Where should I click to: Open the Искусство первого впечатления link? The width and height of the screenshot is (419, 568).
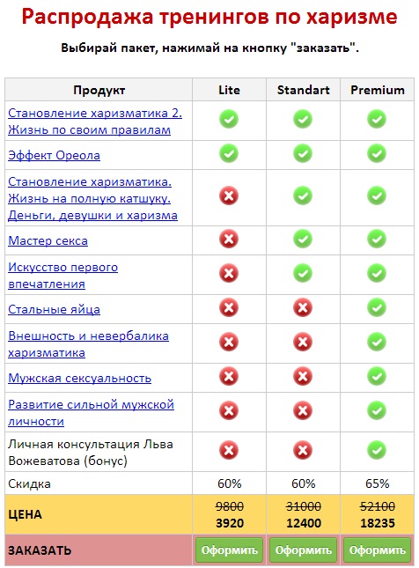click(63, 276)
